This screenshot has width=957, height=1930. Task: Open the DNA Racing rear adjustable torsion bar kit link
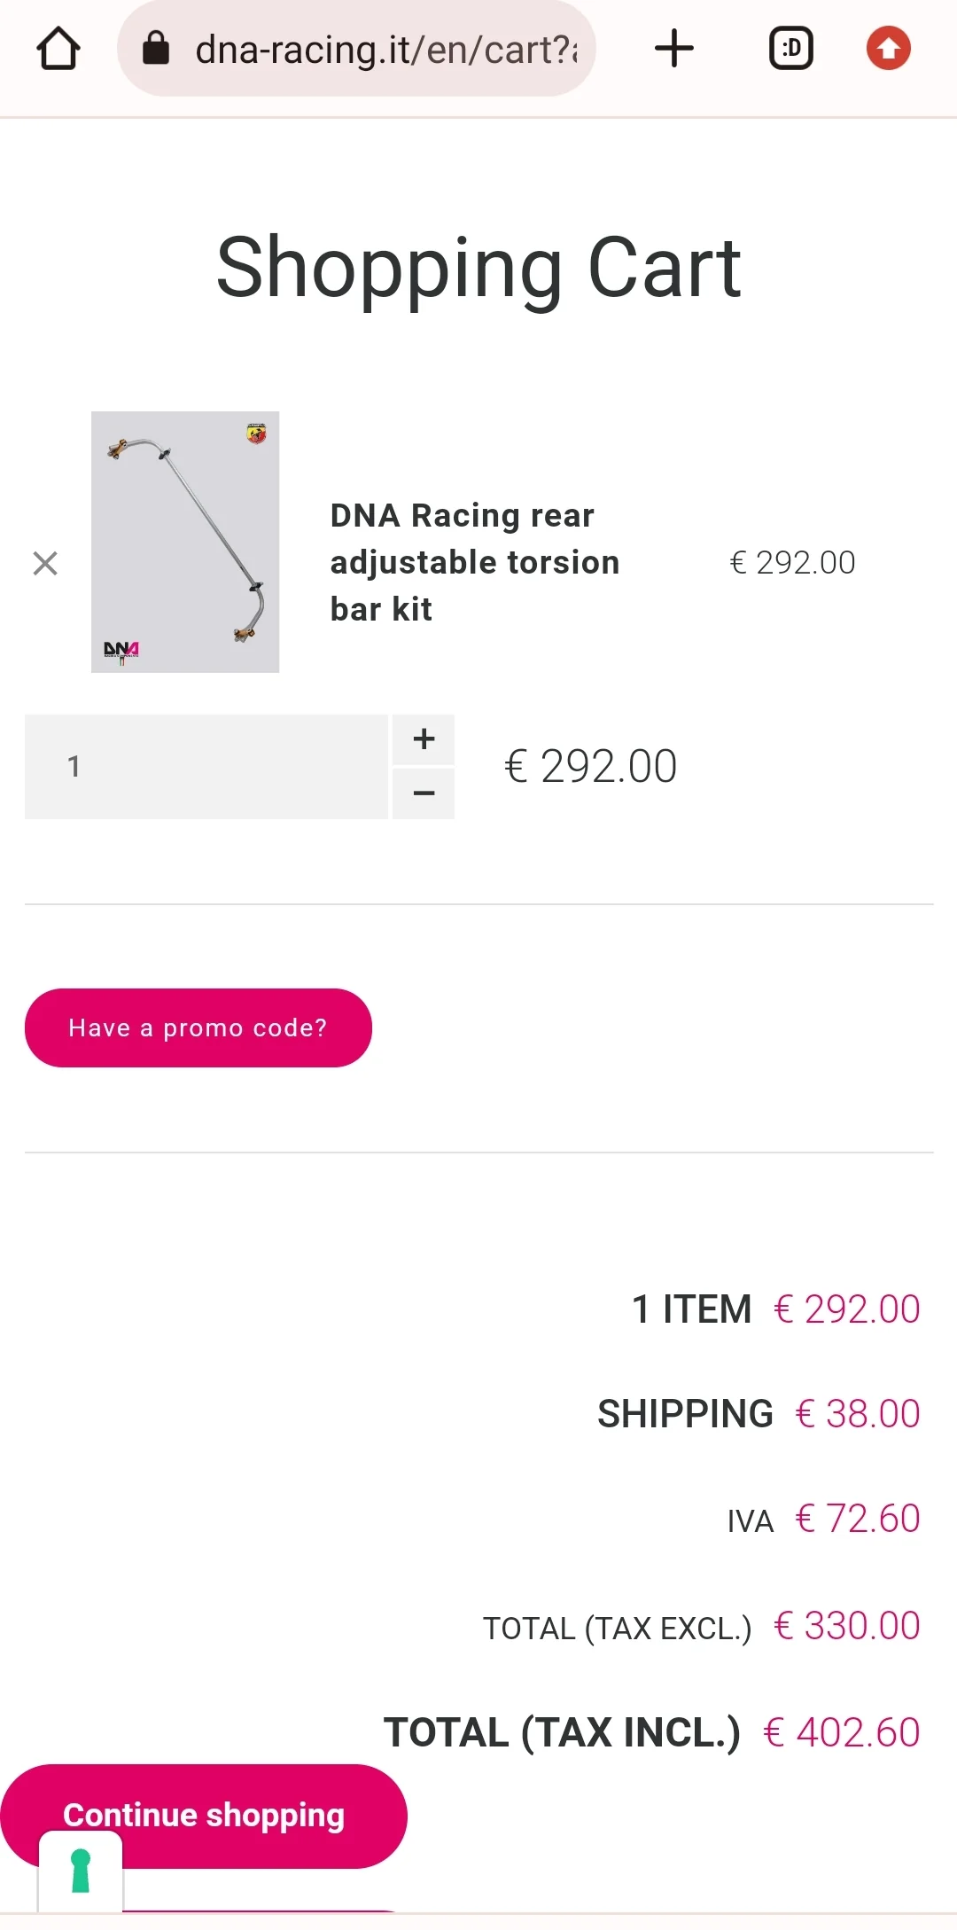(475, 562)
